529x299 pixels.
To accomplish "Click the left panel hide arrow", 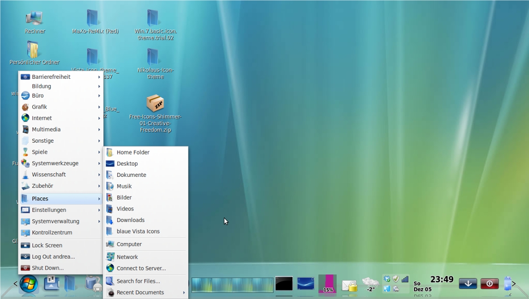I will point(15,284).
